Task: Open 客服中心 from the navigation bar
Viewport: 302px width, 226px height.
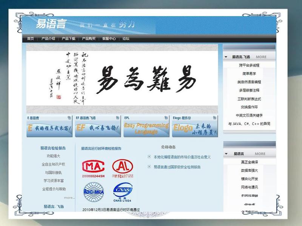Action: [x=109, y=39]
